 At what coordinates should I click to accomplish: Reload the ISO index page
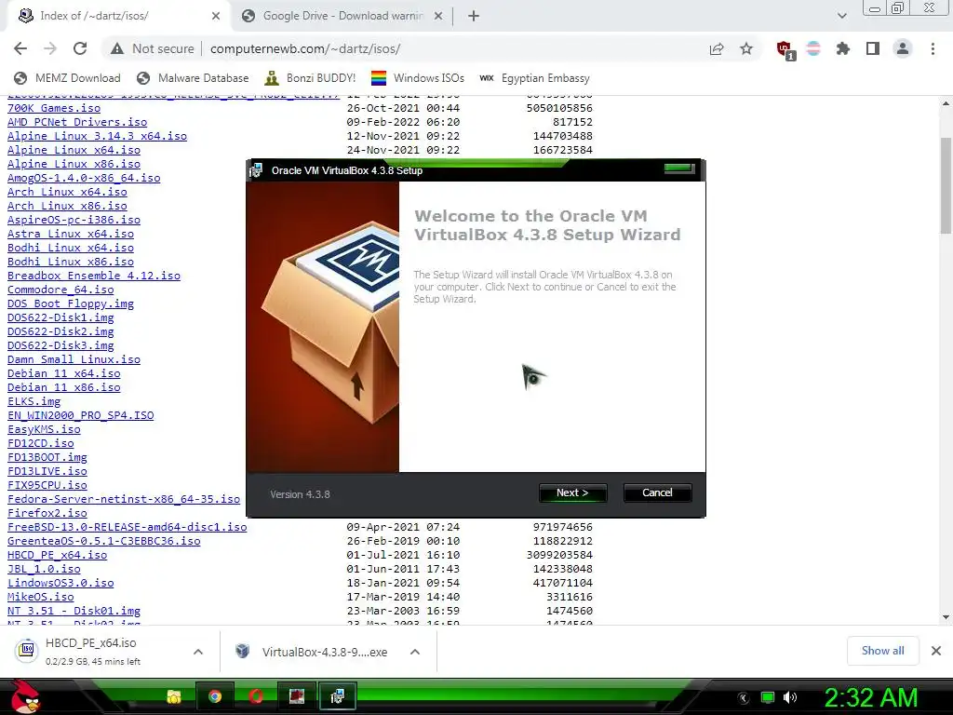80,48
